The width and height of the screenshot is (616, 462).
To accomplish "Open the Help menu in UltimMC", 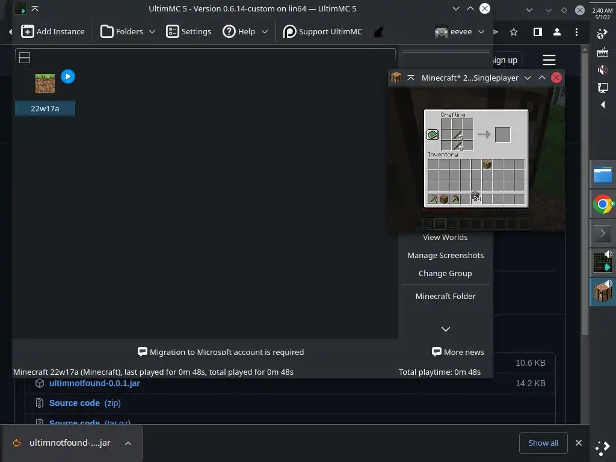I will 245,31.
